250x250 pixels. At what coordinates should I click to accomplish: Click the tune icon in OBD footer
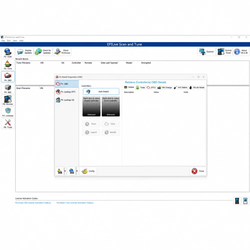(60, 171)
